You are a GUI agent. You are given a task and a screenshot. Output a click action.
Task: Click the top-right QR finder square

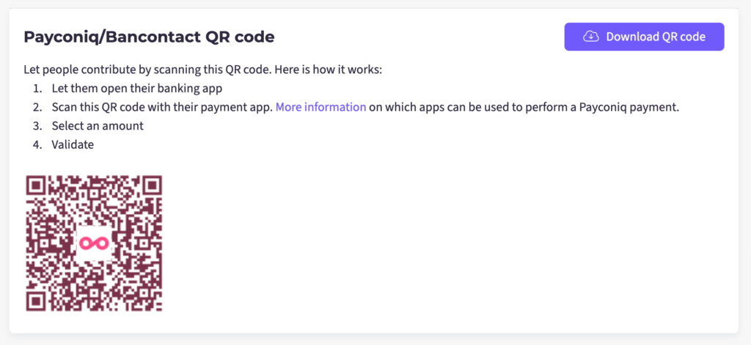tap(152, 185)
